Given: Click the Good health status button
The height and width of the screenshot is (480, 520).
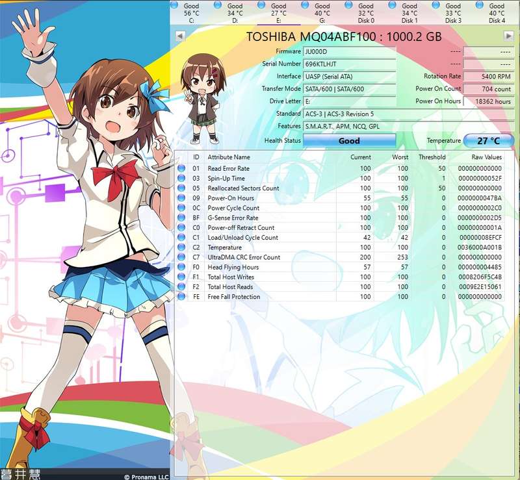Looking at the screenshot, I should coord(350,140).
